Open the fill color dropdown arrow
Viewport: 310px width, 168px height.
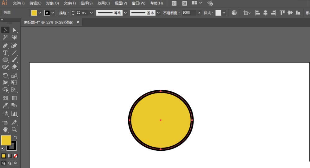(40, 13)
